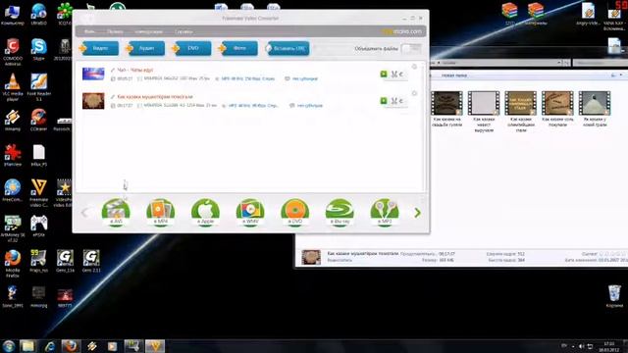The height and width of the screenshot is (353, 628).
Task: Convert to MP3 format icon
Action: (385, 213)
